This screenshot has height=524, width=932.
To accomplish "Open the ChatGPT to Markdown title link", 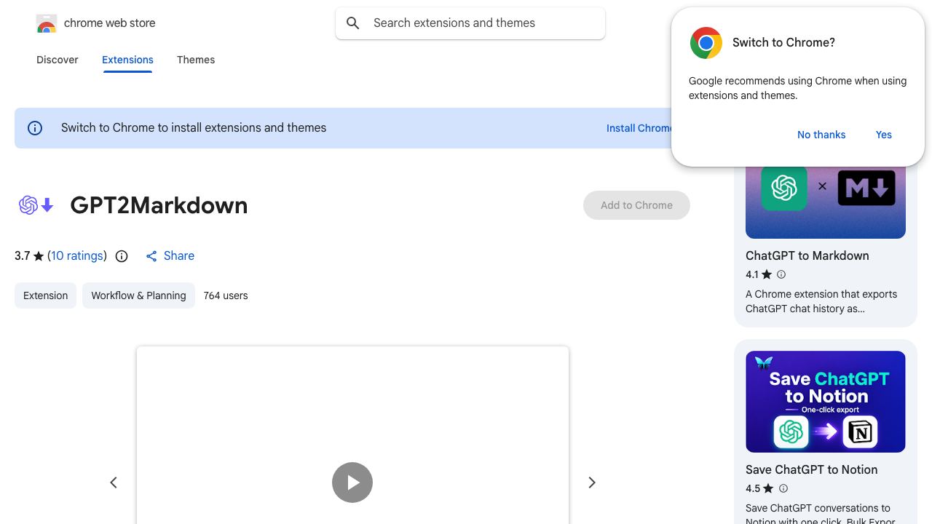I will [x=807, y=256].
